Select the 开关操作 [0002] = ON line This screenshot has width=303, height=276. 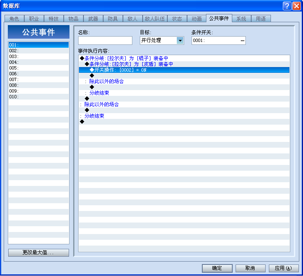(x=184, y=70)
